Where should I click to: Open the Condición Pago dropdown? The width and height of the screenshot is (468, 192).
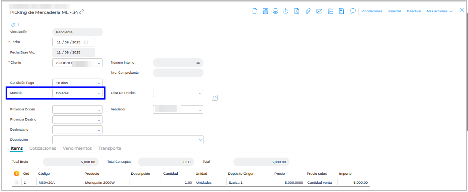77,83
